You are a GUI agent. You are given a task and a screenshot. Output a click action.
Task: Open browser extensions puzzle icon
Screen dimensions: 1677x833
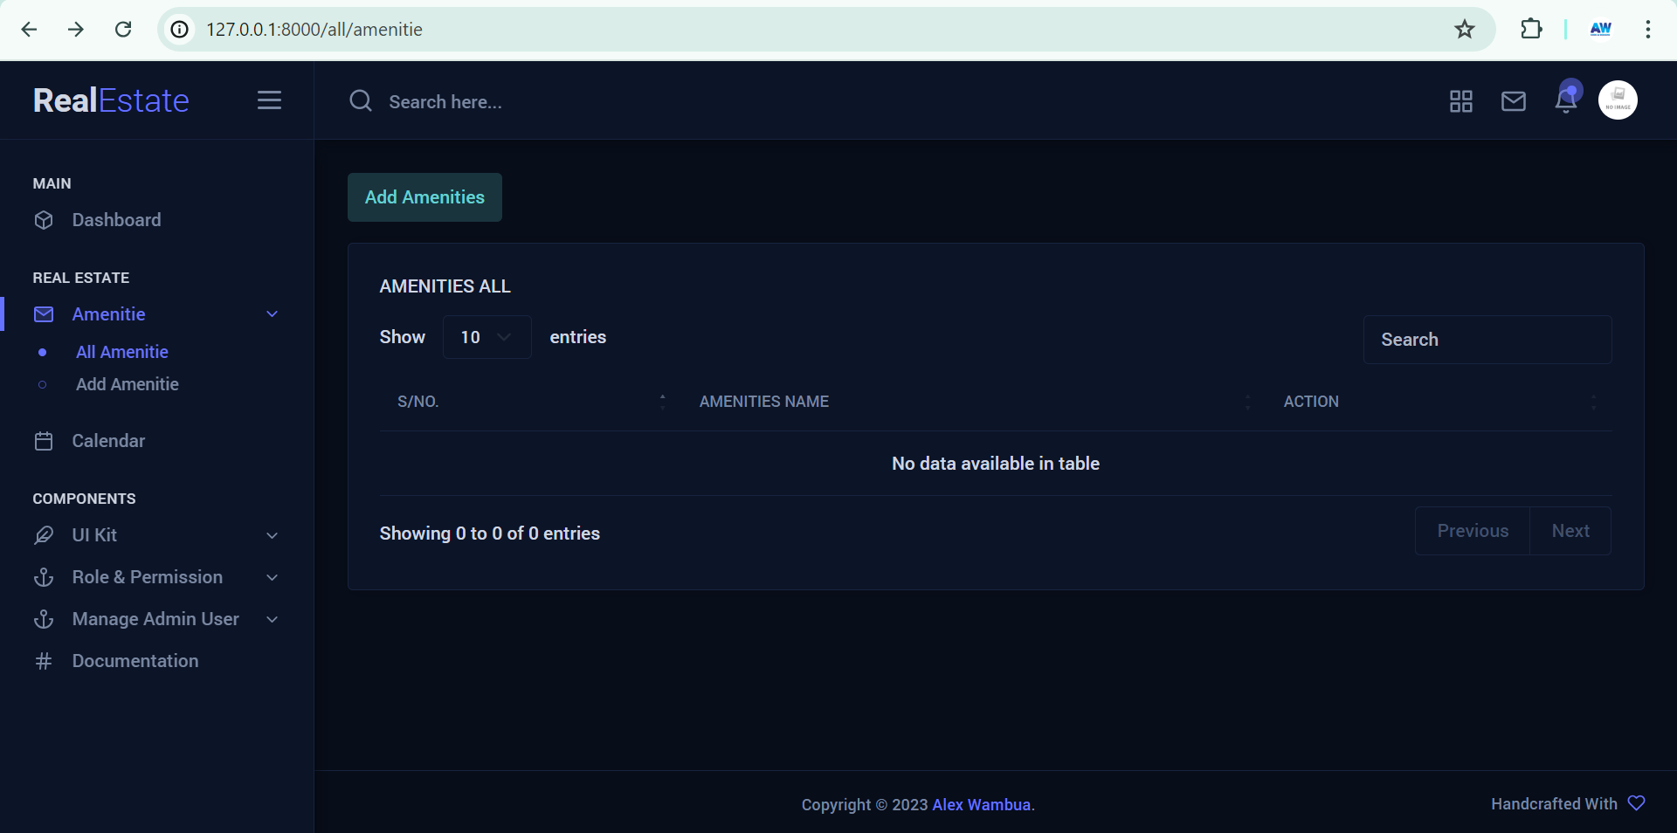tap(1530, 30)
